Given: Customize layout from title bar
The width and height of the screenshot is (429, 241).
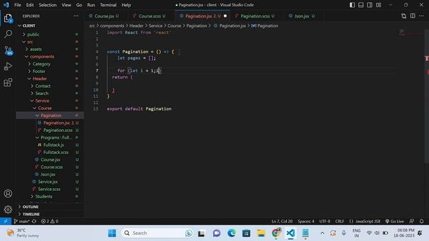Looking at the screenshot, I should [x=378, y=5].
